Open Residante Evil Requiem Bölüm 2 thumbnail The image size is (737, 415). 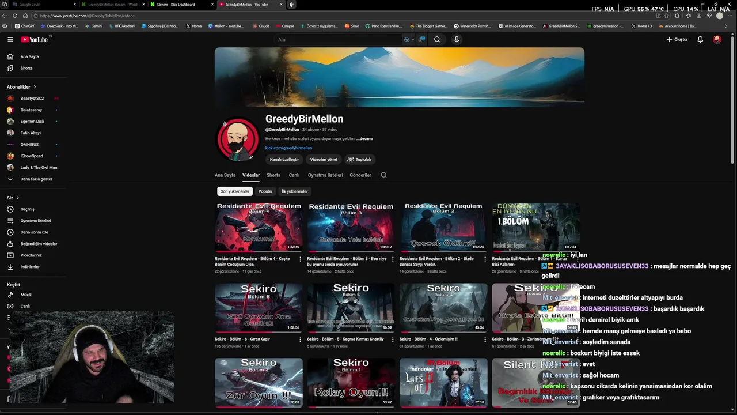443,227
